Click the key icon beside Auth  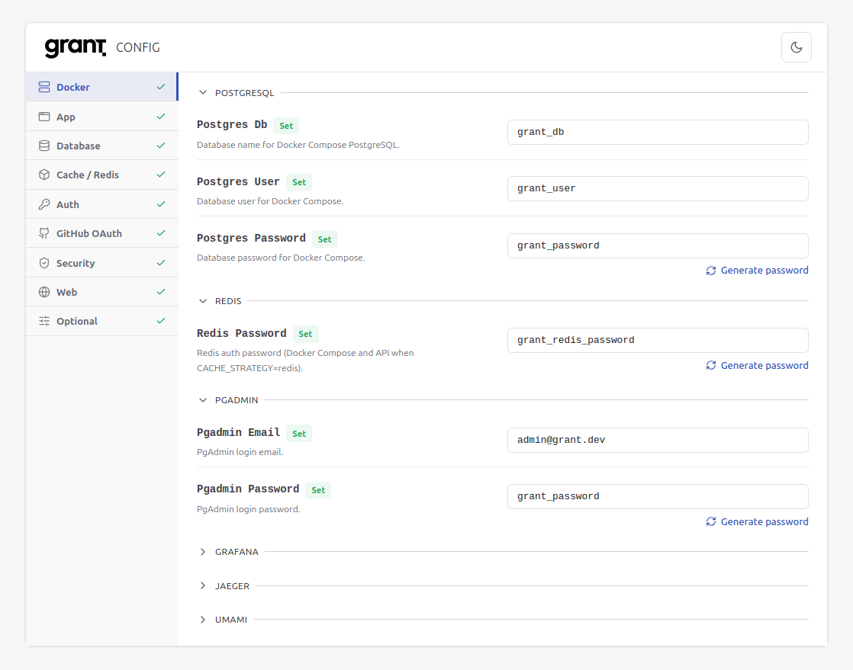pyautogui.click(x=43, y=204)
